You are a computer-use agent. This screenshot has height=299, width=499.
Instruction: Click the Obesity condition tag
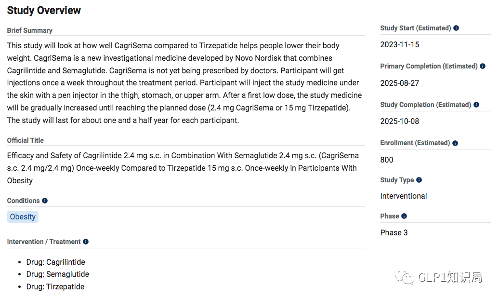click(x=23, y=217)
